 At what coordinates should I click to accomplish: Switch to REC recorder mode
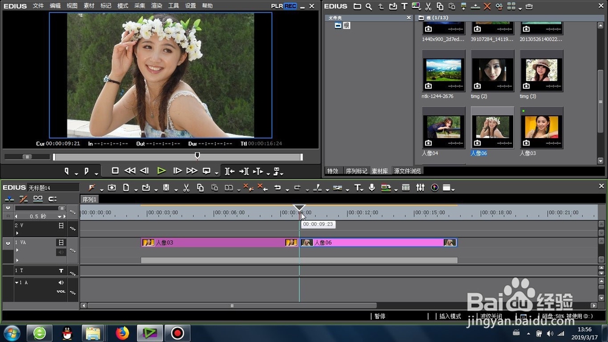[290, 6]
